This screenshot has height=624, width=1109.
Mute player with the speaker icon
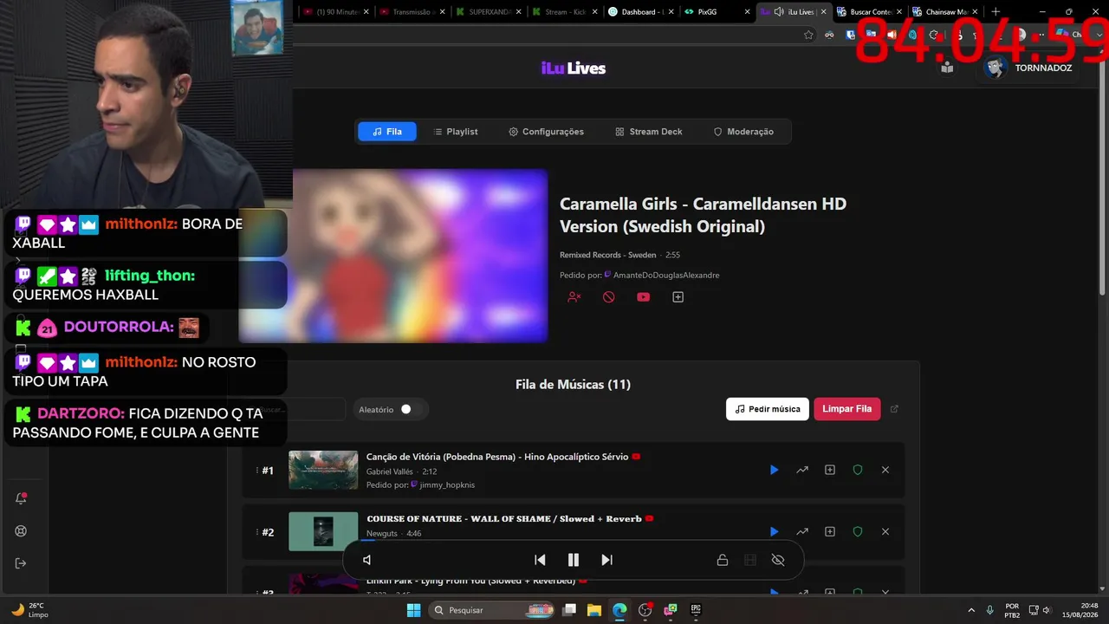[x=366, y=560]
